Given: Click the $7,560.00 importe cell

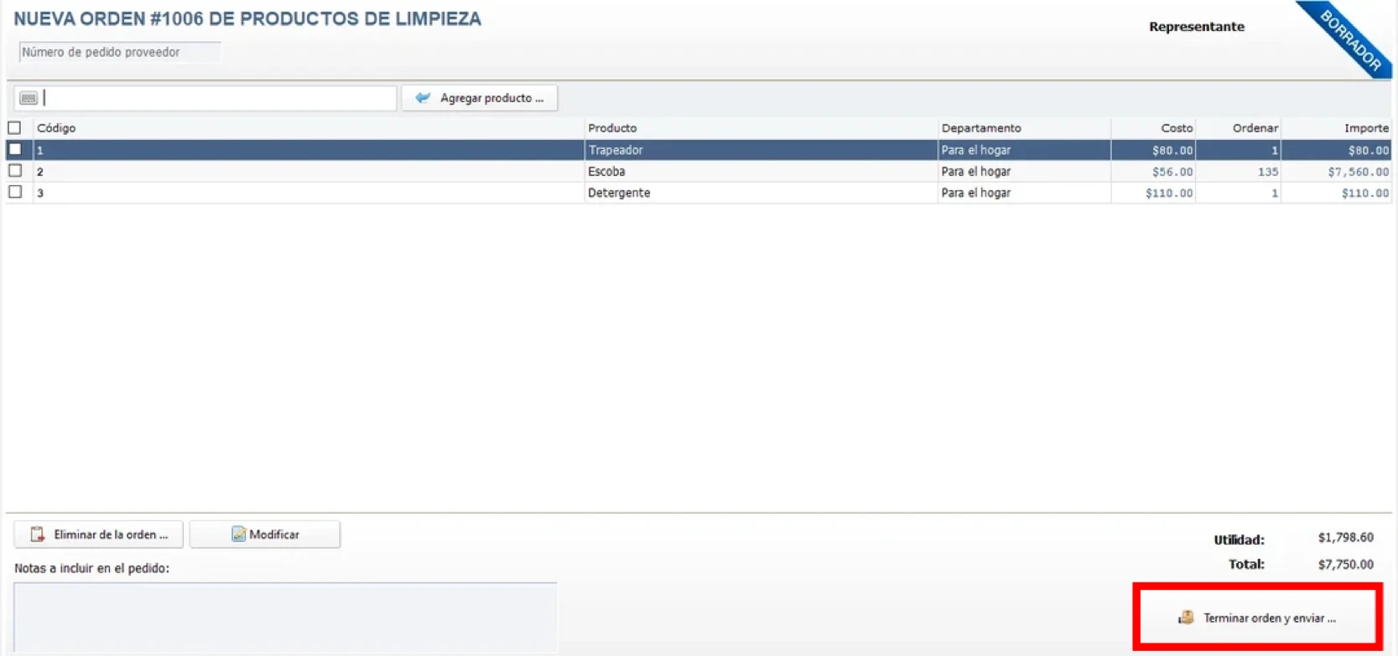Looking at the screenshot, I should (1336, 171).
